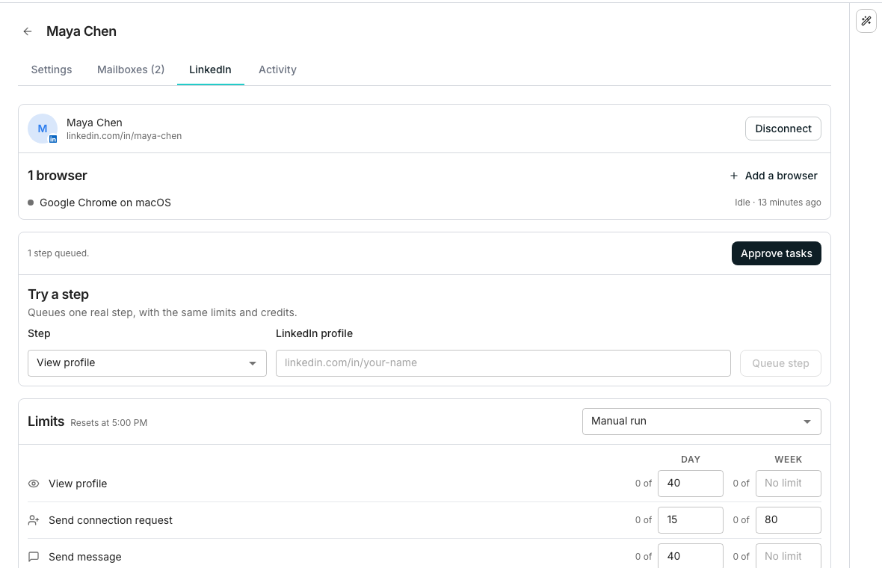This screenshot has height=568, width=882.
Task: Click Add a browser
Action: pos(774,176)
